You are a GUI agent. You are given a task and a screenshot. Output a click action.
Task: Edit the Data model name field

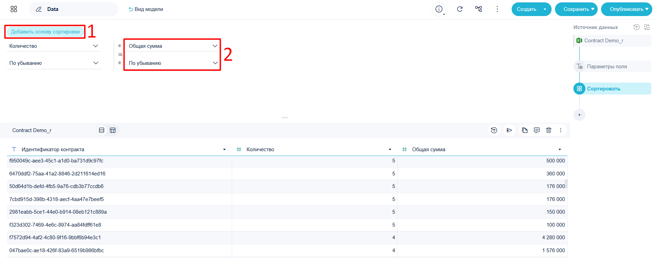(x=74, y=9)
